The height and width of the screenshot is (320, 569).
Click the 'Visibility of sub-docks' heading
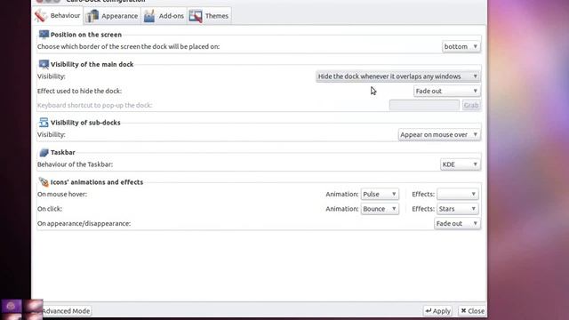pyautogui.click(x=85, y=123)
